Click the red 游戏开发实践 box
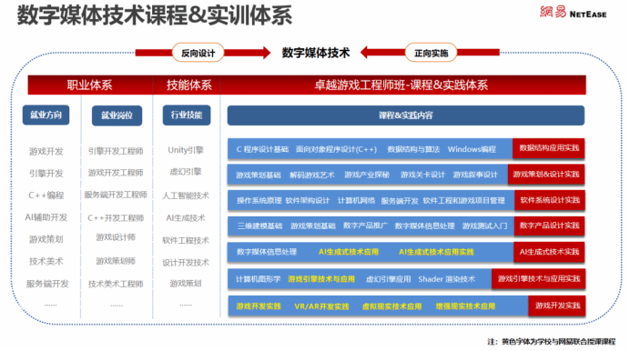 557,306
